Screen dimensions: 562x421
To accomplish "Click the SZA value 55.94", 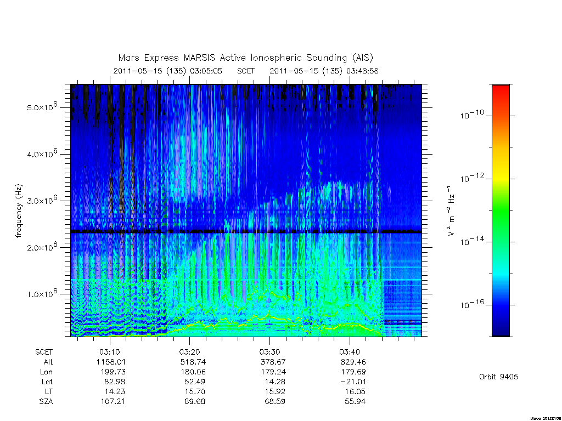I will point(355,402).
